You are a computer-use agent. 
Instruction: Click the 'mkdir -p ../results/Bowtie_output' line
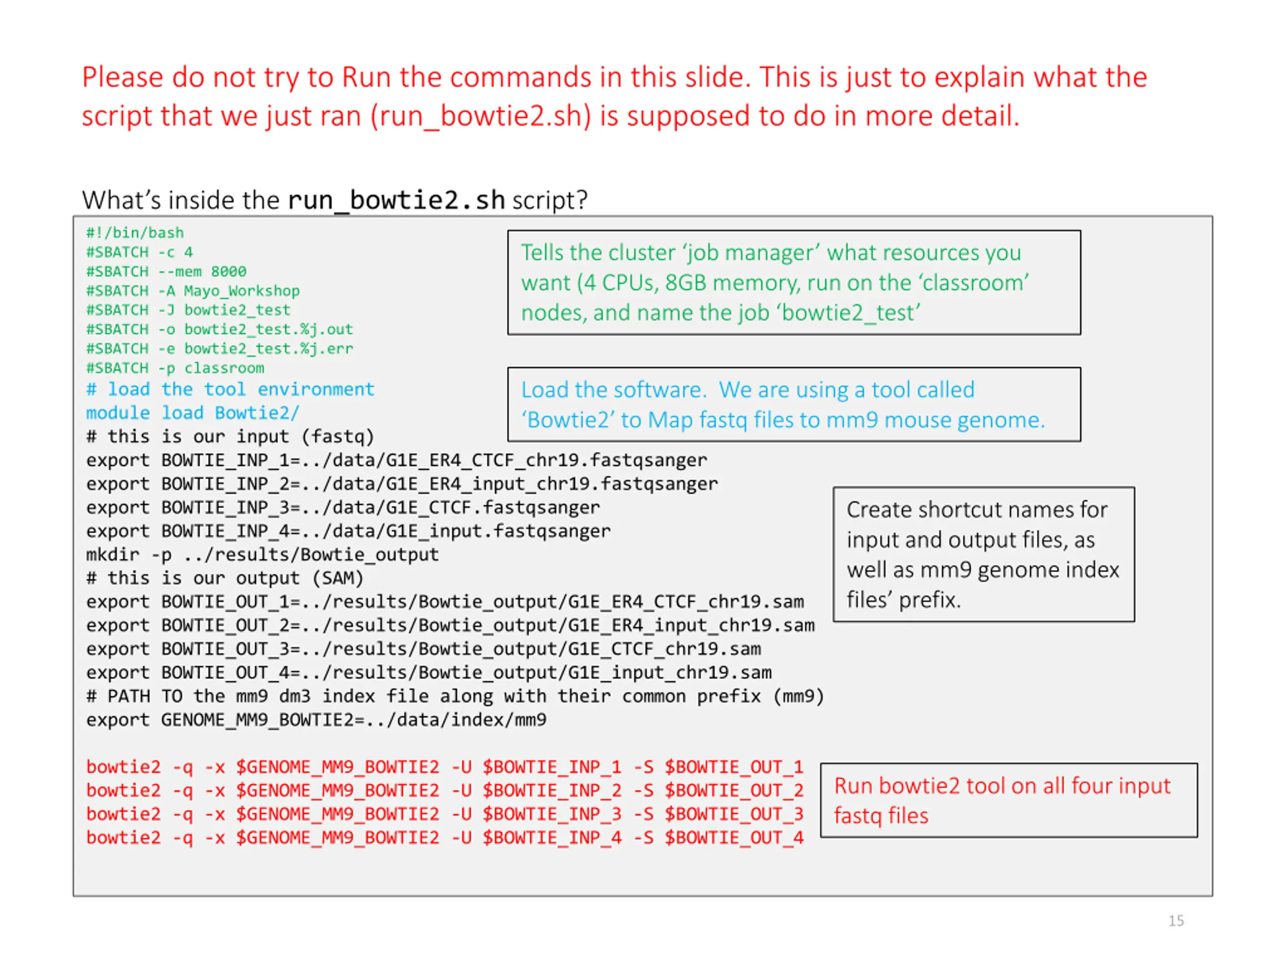pyautogui.click(x=262, y=555)
